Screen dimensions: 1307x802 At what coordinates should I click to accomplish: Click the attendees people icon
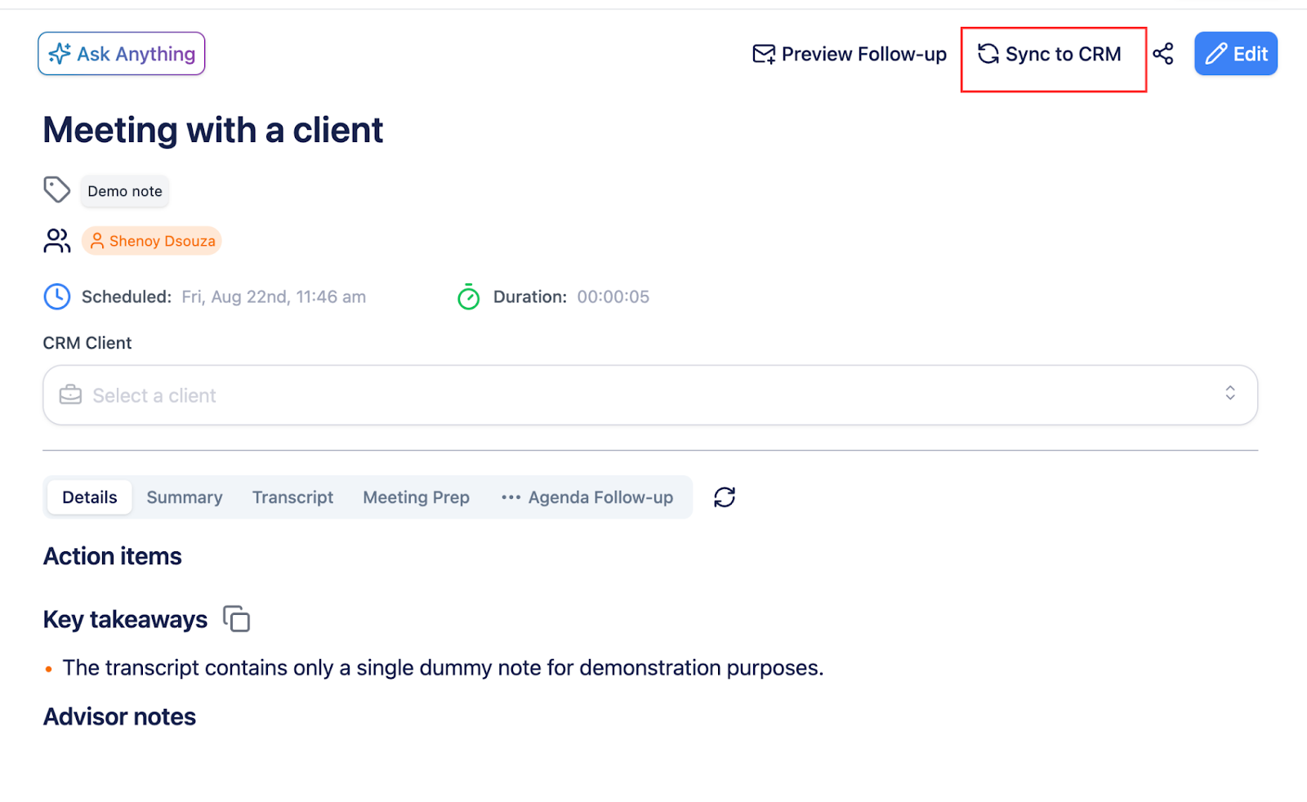tap(56, 241)
